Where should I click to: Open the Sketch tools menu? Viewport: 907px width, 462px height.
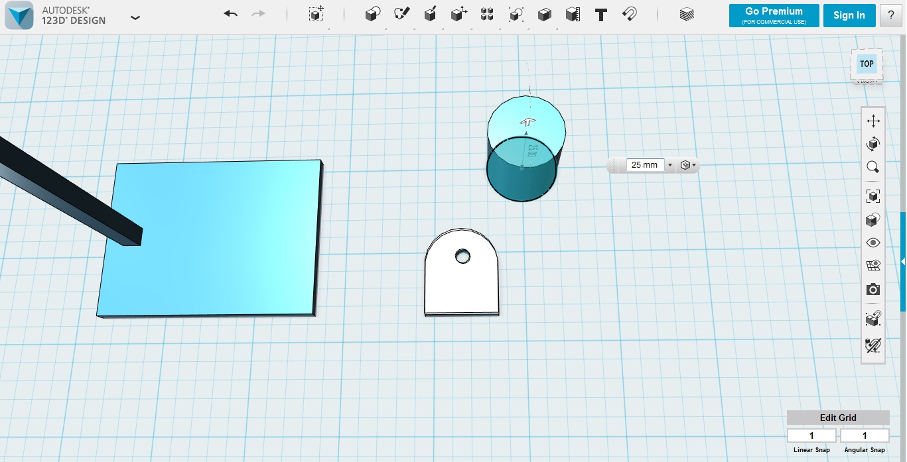[401, 15]
